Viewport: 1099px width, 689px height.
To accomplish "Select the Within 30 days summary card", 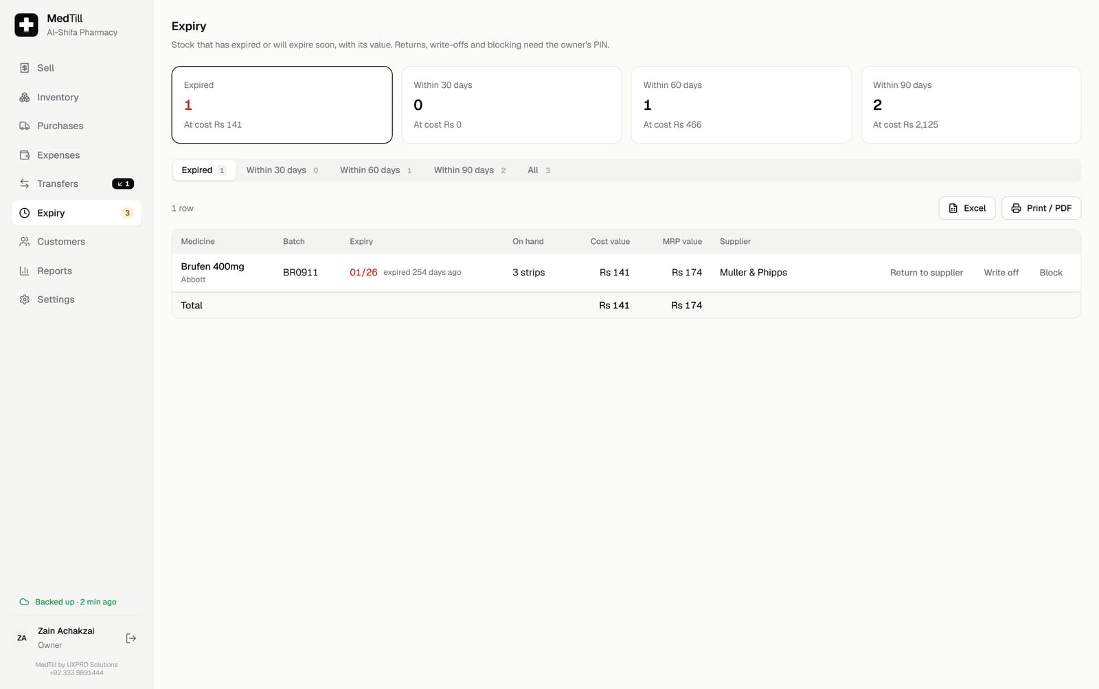I will pyautogui.click(x=511, y=104).
